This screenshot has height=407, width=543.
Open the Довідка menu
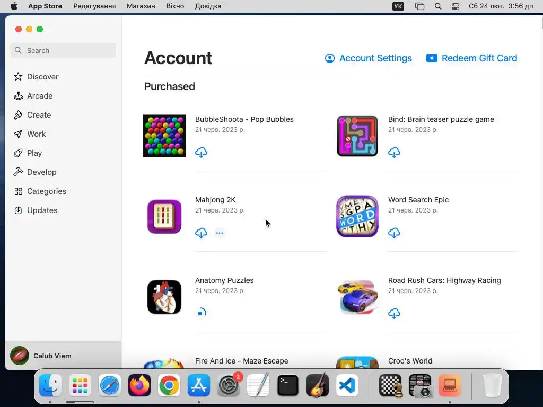(x=208, y=6)
